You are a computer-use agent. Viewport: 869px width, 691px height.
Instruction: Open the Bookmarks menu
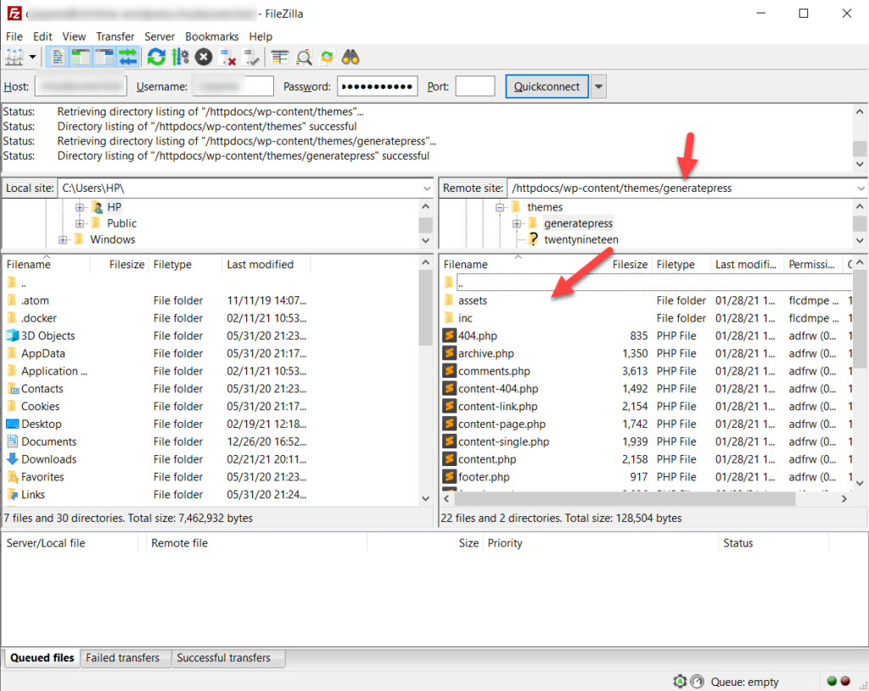(x=211, y=37)
